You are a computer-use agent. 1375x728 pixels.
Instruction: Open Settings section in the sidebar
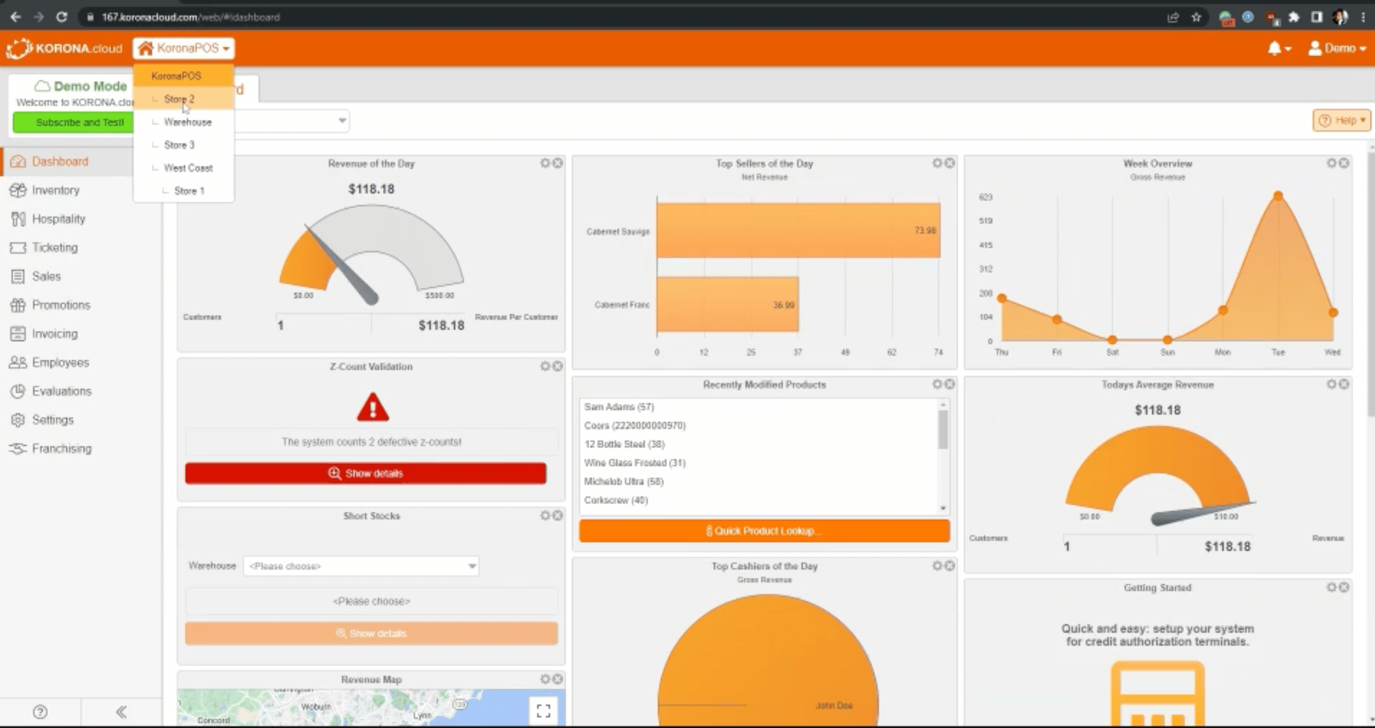pyautogui.click(x=52, y=420)
